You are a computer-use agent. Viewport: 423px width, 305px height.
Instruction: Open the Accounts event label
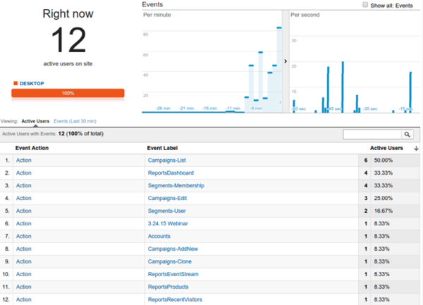(x=159, y=236)
